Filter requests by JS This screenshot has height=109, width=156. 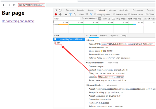(x=109, y=19)
